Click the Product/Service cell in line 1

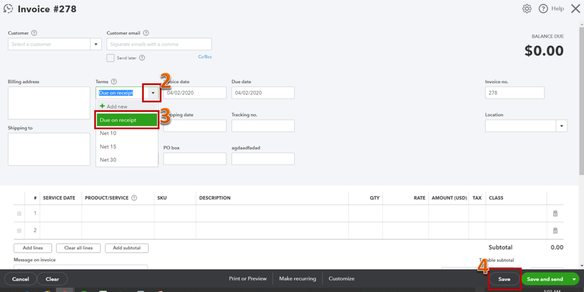click(118, 214)
